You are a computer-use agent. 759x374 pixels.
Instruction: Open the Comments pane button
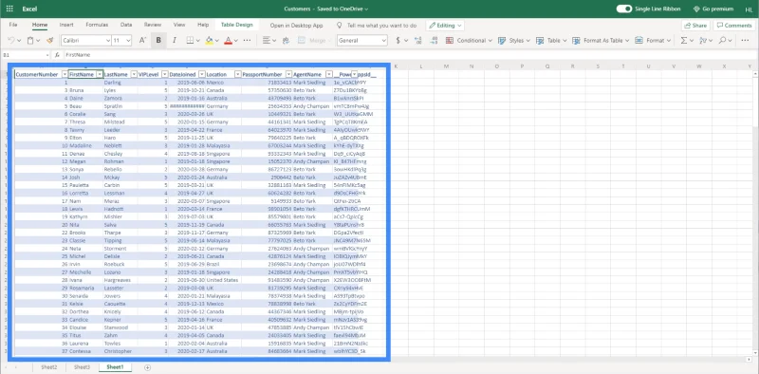point(734,26)
